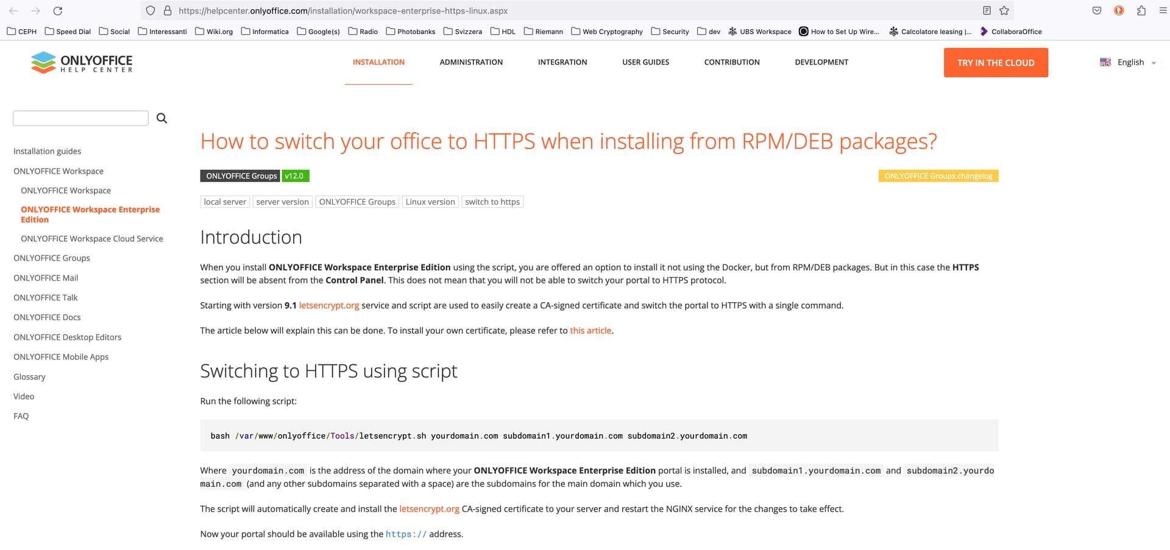Click the ONLYOFFICE Help Center logo

pos(82,62)
